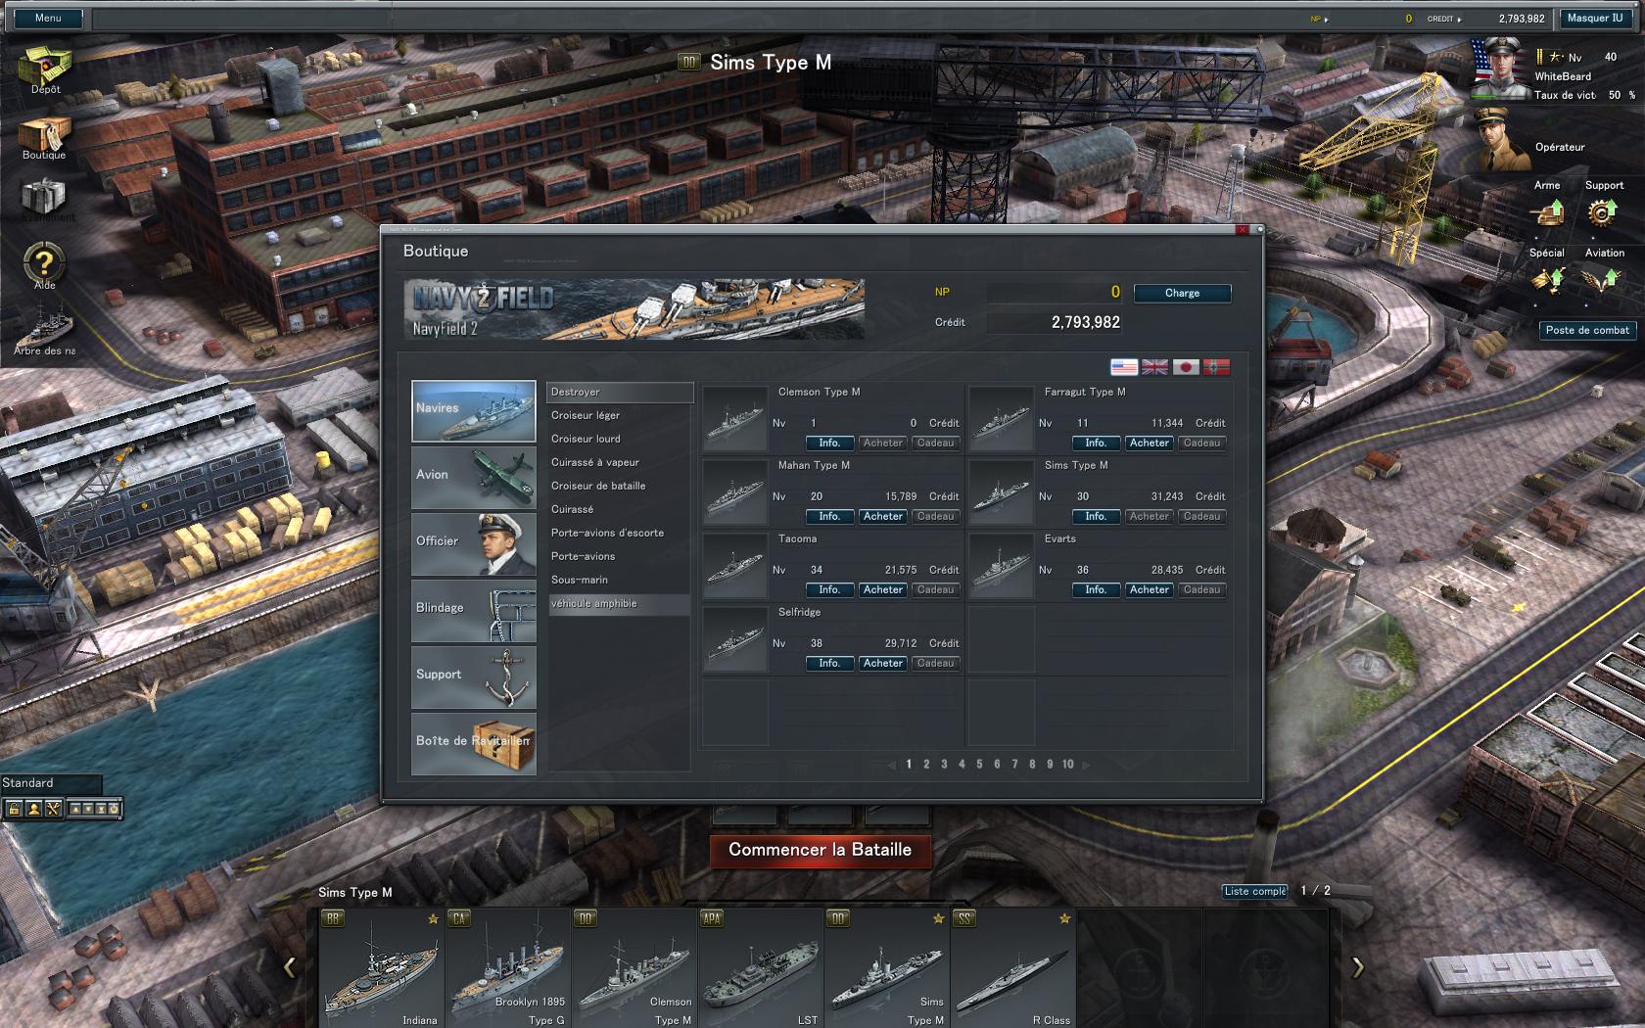Click Info. for Selfridge
The width and height of the screenshot is (1645, 1028).
point(829,664)
